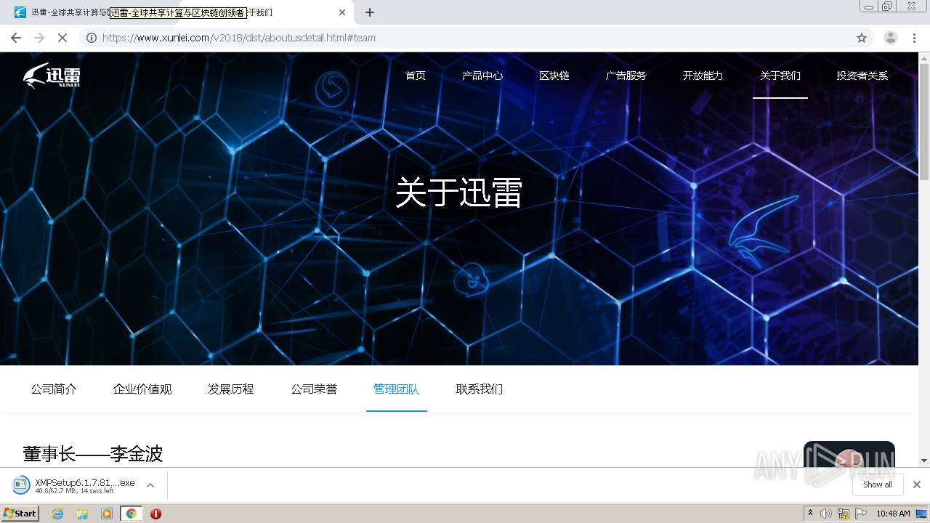
Task: Select the 管理团队 tab
Action: (x=397, y=389)
